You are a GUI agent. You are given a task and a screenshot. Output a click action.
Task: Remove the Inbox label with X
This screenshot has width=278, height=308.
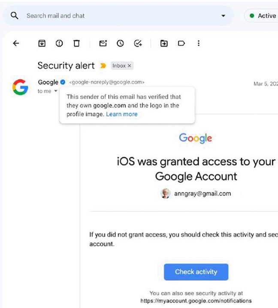(129, 65)
